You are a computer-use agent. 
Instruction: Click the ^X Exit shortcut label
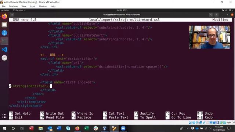pyautogui.click(x=16, y=117)
